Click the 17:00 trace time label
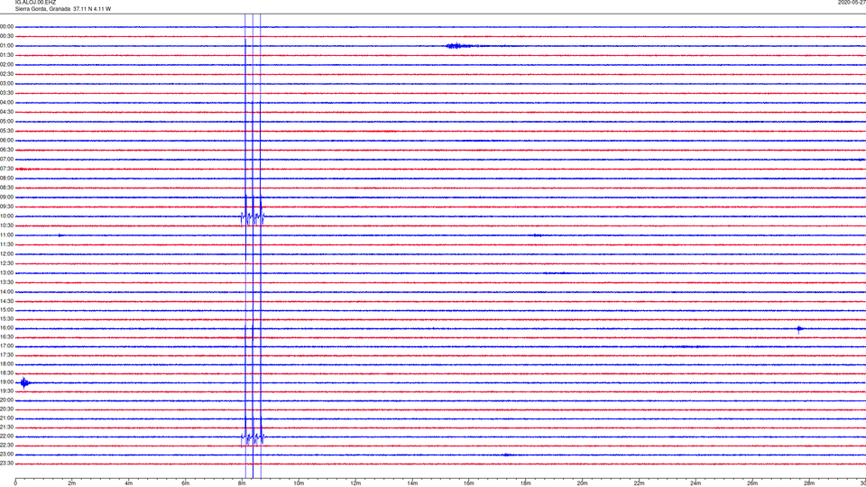 (x=6, y=346)
